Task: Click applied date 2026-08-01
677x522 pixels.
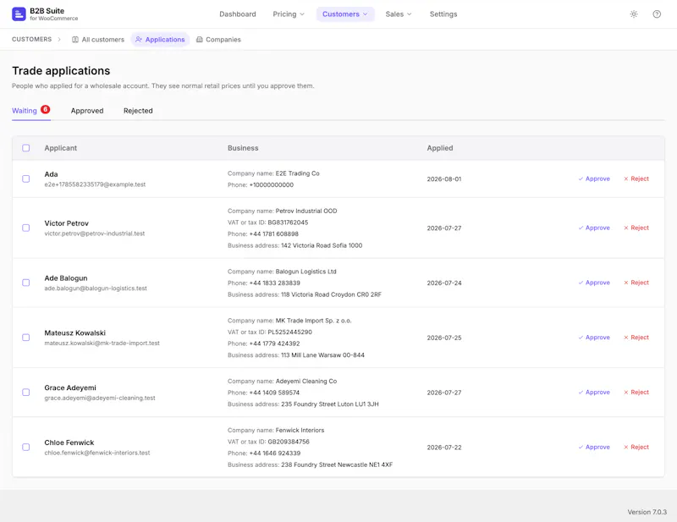Action: click(x=443, y=179)
